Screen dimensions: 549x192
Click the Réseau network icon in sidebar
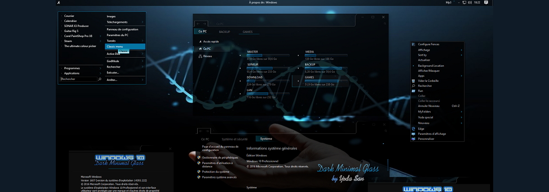(x=200, y=56)
